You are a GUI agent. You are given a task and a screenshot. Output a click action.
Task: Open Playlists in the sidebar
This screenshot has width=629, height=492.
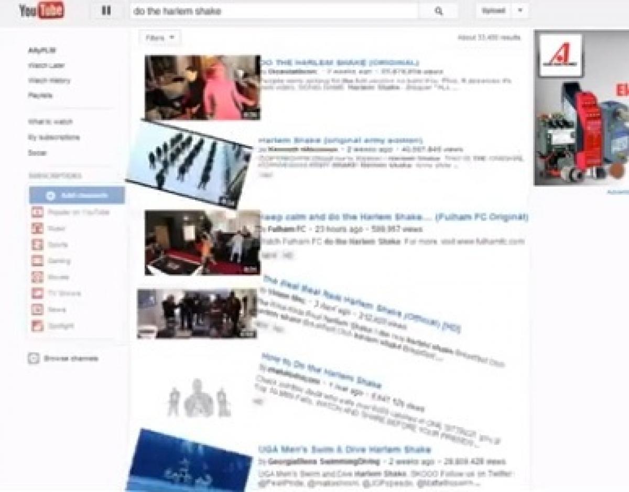coord(40,95)
